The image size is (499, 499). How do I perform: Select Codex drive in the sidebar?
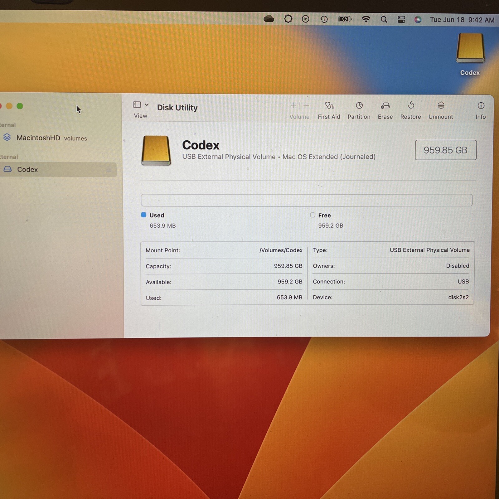(x=58, y=170)
